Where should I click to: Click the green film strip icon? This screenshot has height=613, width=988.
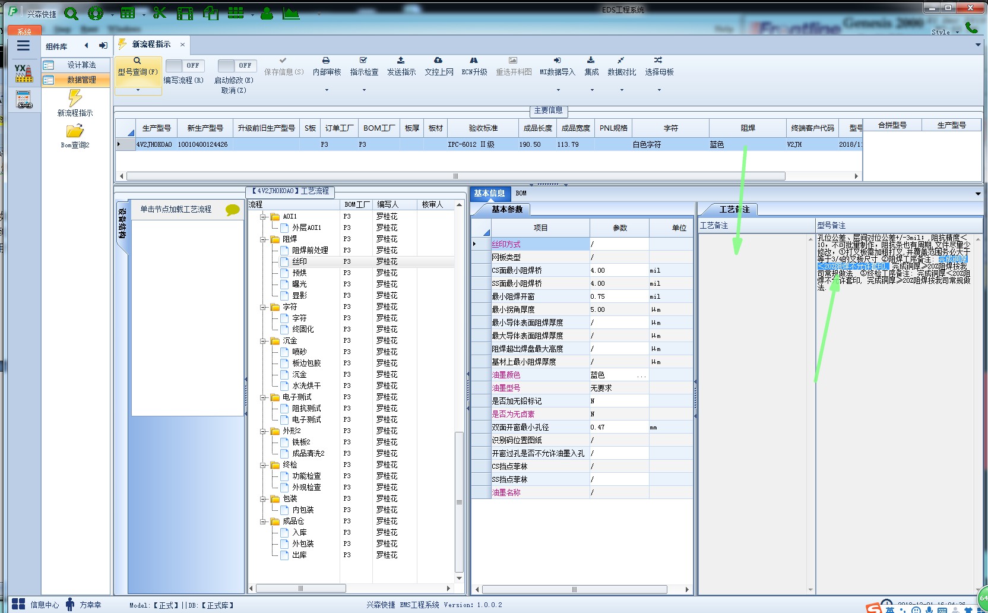185,13
